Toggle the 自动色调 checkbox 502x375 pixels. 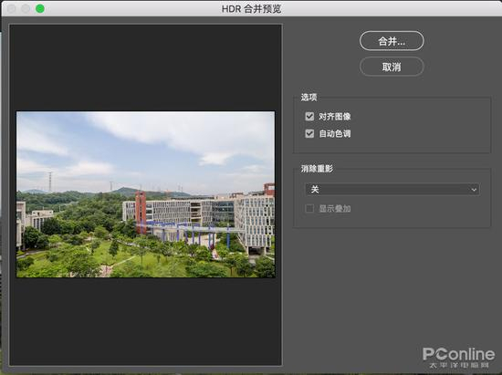pos(309,133)
